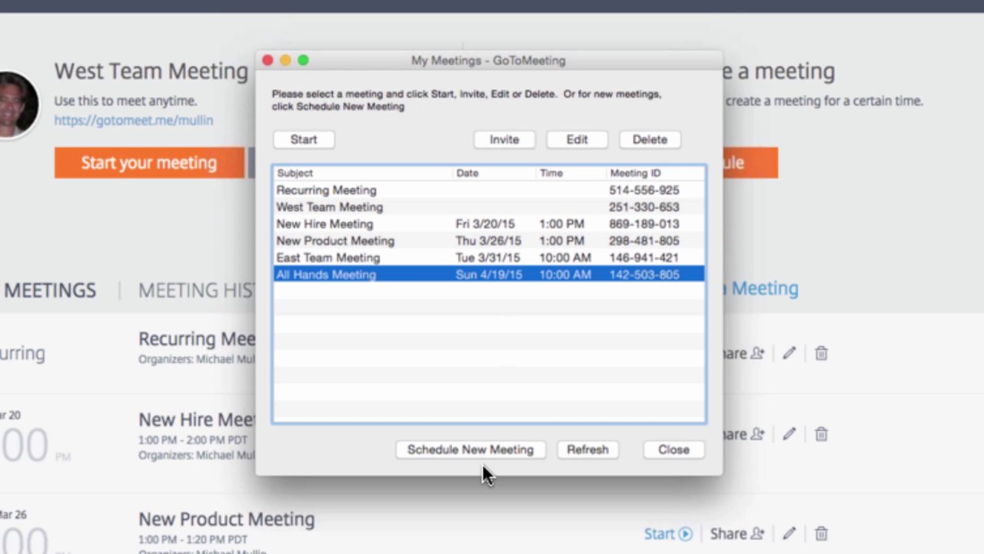Click Share link for New Product Meeting
This screenshot has height=554, width=984.
coord(736,533)
